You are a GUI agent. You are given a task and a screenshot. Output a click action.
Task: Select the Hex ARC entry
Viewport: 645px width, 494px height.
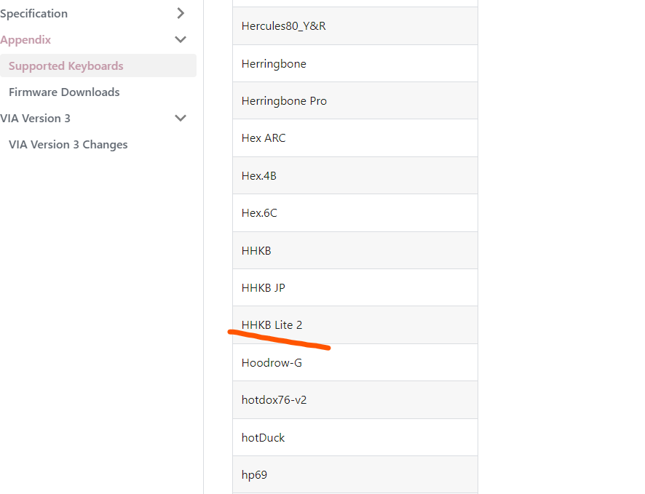(355, 138)
